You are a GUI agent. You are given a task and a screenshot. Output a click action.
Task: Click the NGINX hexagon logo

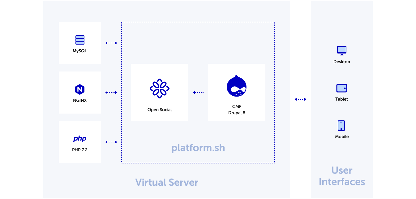(80, 89)
